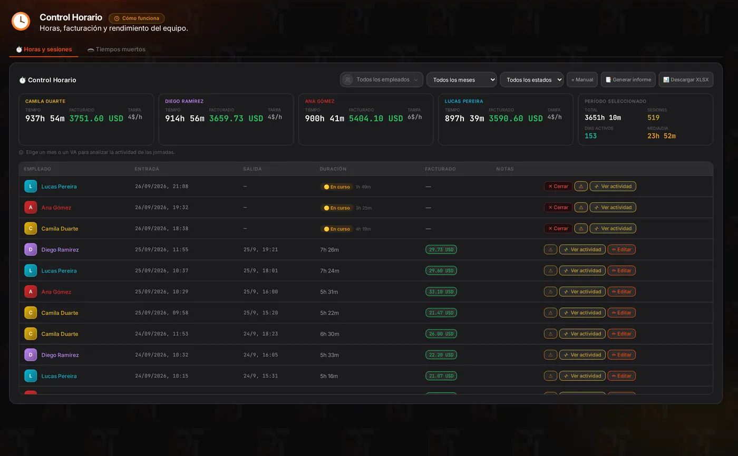The height and width of the screenshot is (456, 738).
Task: View activity for Diego Ramírez 25/09 session
Action: tap(582, 249)
